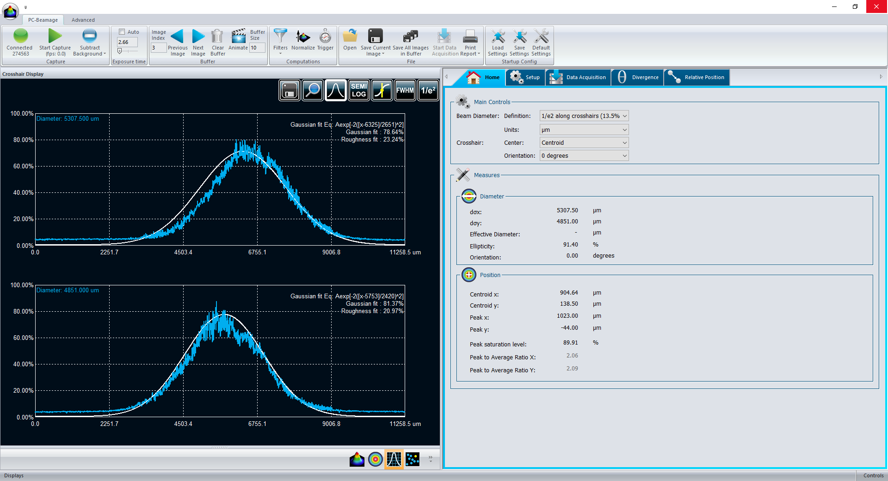Toggle the 1/e² level display button
This screenshot has width=888, height=481.
pyautogui.click(x=428, y=90)
